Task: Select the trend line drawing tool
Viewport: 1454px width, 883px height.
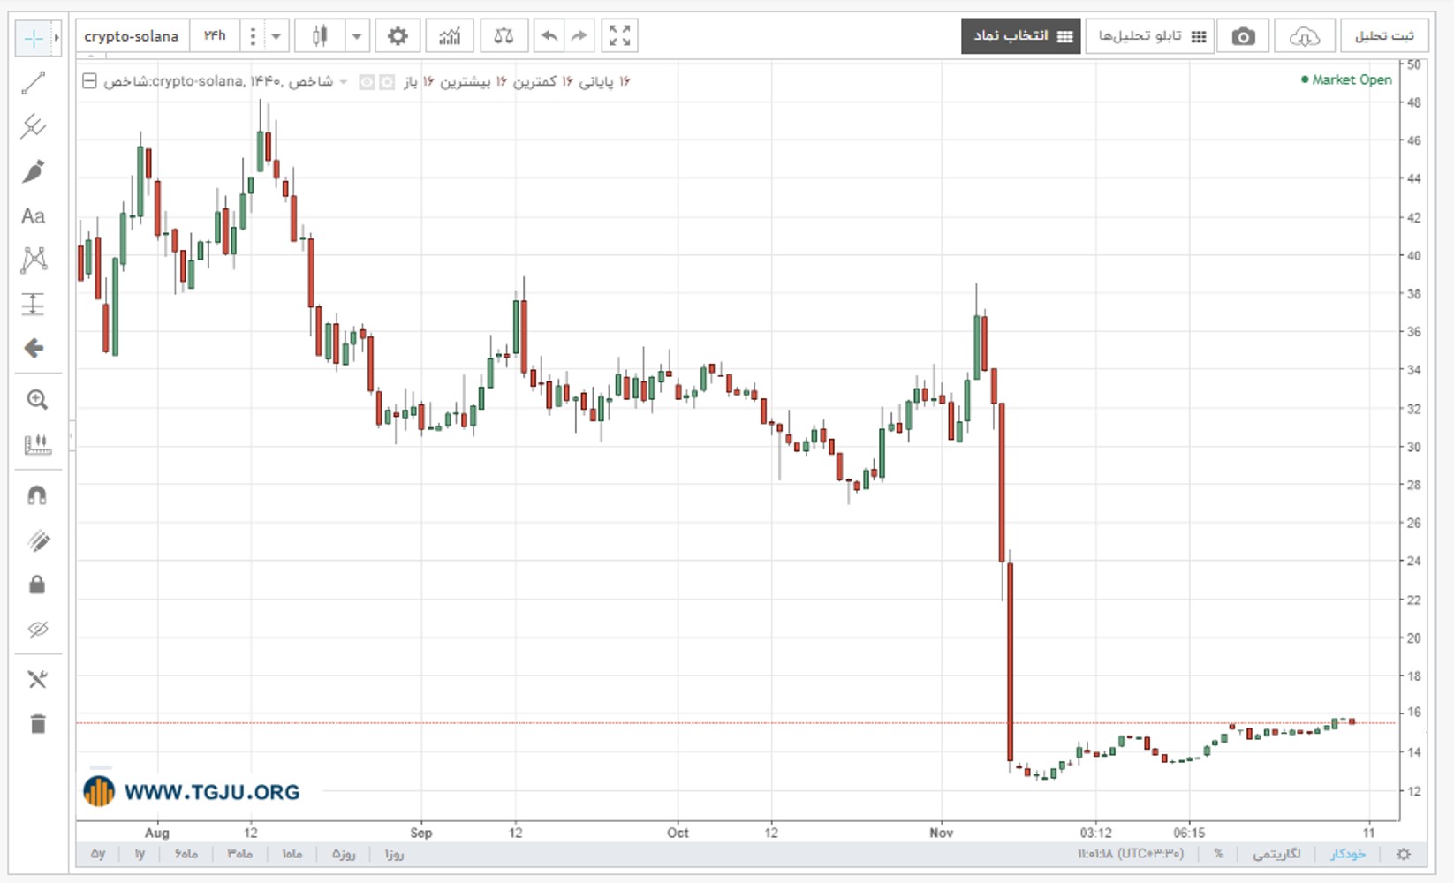Action: point(34,83)
